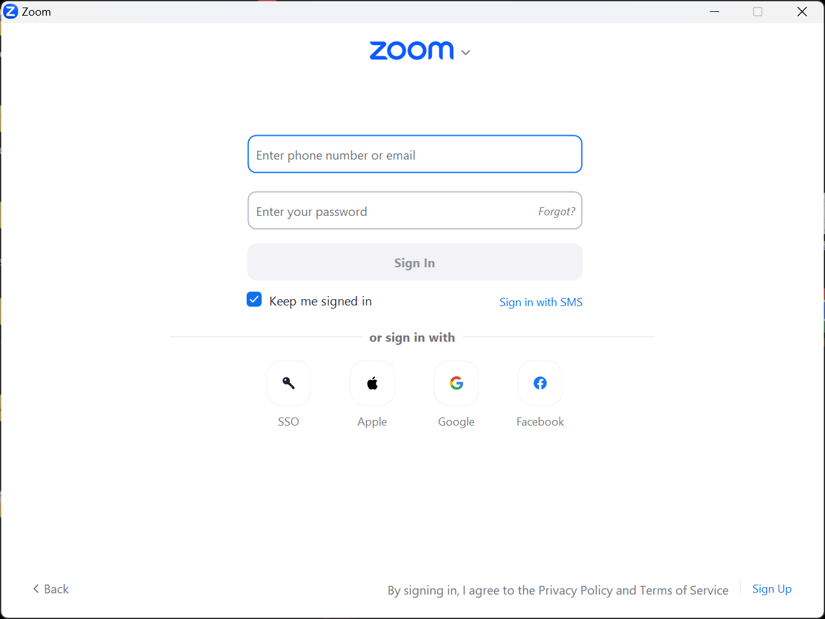The image size is (825, 619).
Task: Click the Keep me signed in label
Action: coord(320,301)
